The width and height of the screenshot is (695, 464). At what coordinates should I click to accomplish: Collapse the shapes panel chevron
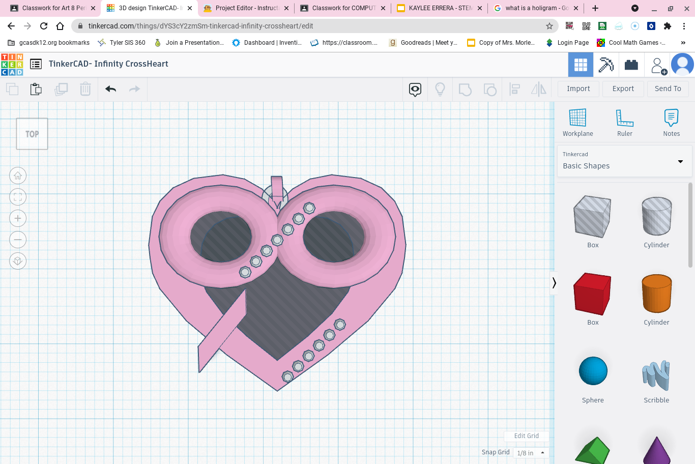(x=554, y=283)
